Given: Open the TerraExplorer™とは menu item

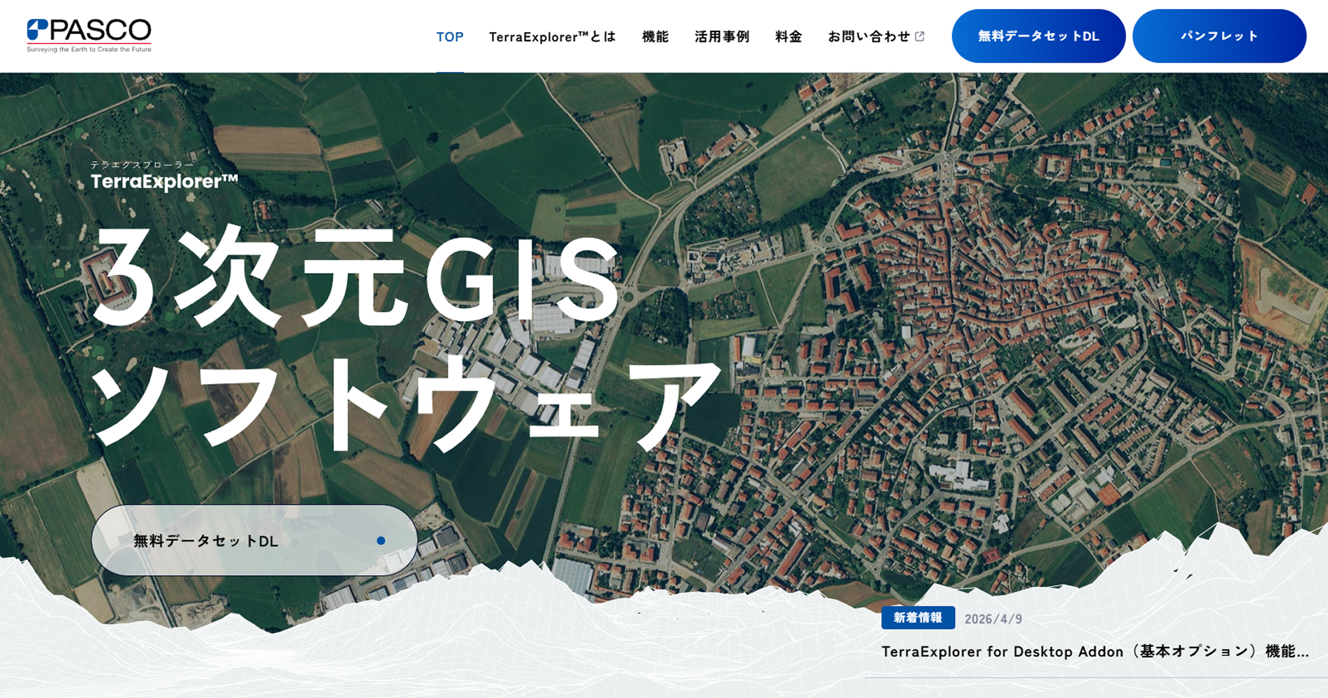Looking at the screenshot, I should point(552,36).
